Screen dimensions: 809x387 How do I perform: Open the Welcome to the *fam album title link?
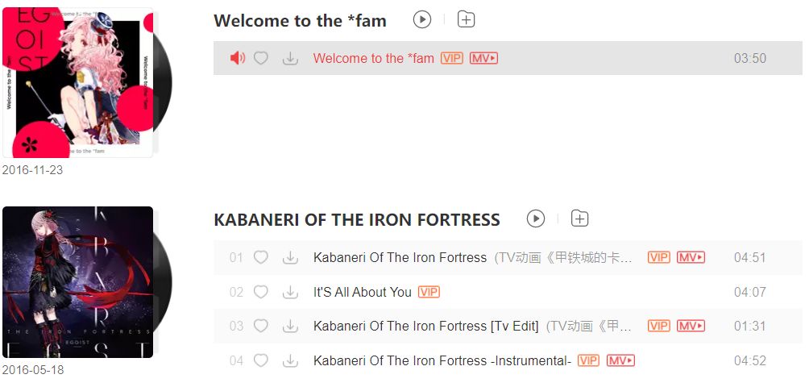[300, 21]
